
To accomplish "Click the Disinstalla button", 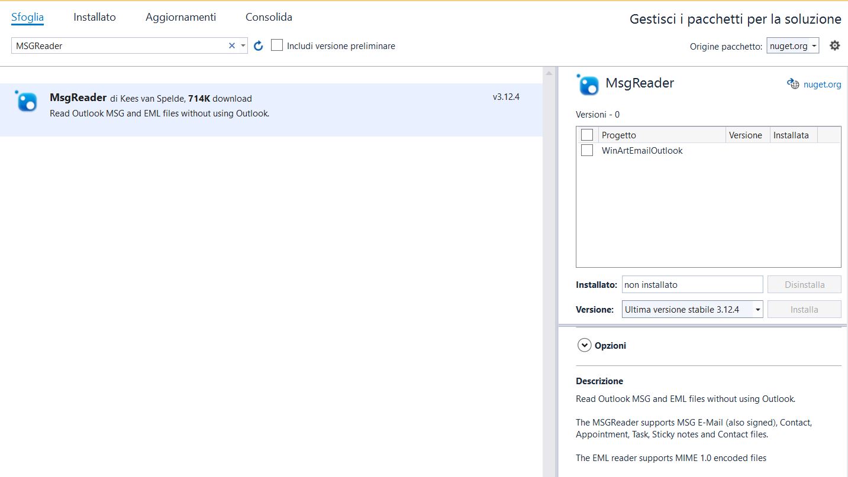I will click(x=804, y=284).
